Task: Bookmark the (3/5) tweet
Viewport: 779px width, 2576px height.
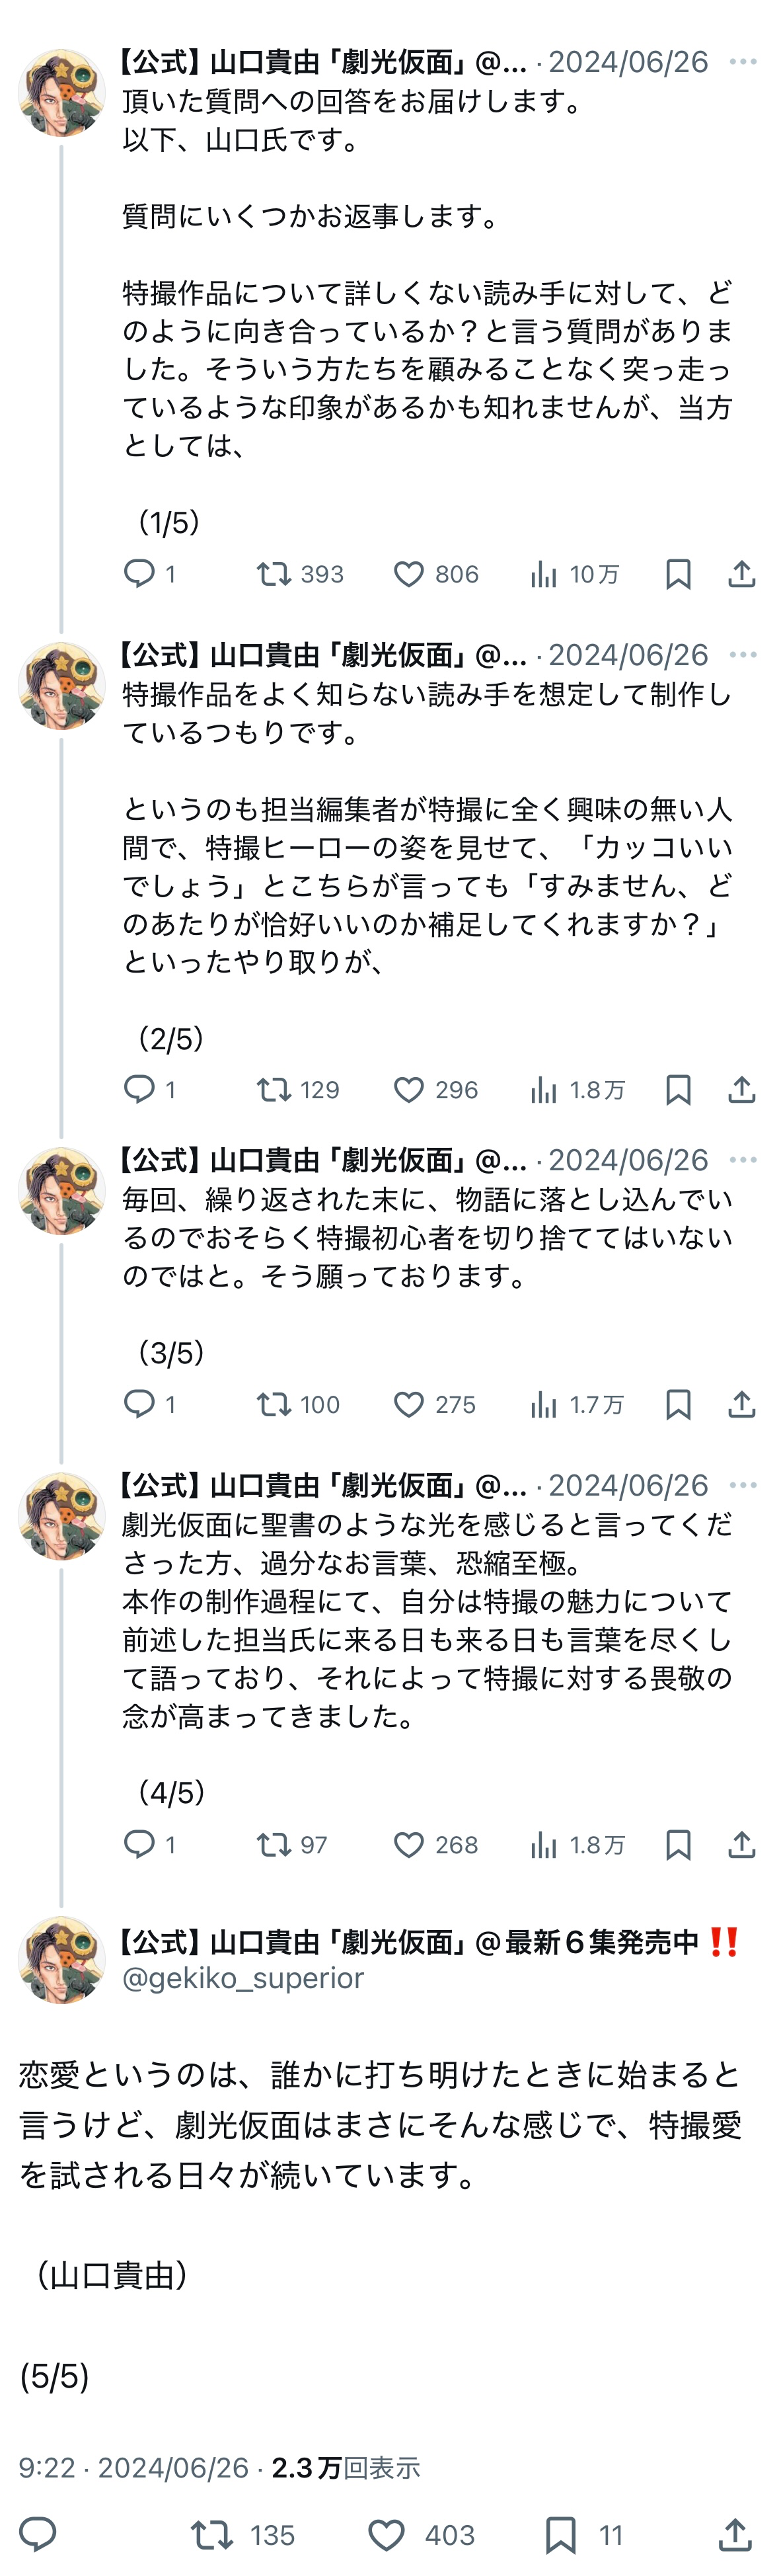Action: [678, 1404]
